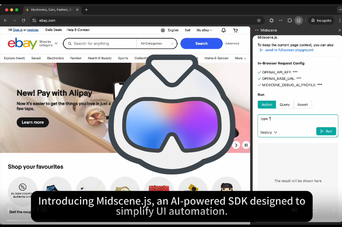Open Daily Deals
This screenshot has height=227, width=342.
click(53, 30)
